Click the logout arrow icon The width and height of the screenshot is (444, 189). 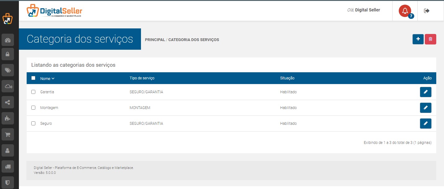[427, 11]
